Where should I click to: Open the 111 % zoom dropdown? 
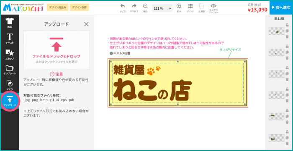[x=162, y=8]
